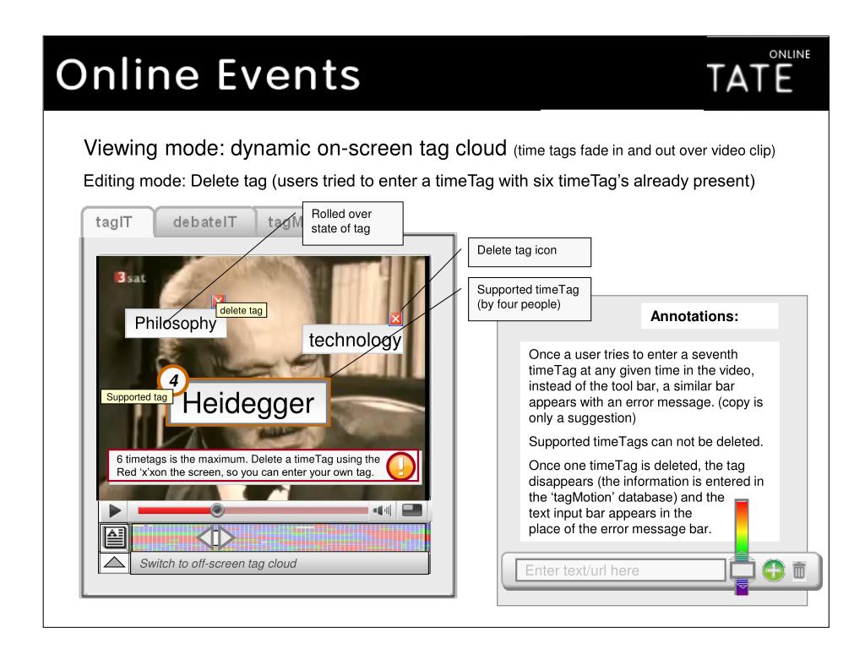Click the 3sat channel logo on video
Image resolution: width=865 pixels, height=649 pixels.
(x=130, y=277)
